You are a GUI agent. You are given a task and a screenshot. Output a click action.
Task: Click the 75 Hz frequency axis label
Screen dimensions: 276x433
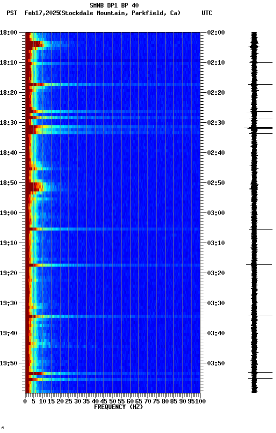(x=156, y=401)
